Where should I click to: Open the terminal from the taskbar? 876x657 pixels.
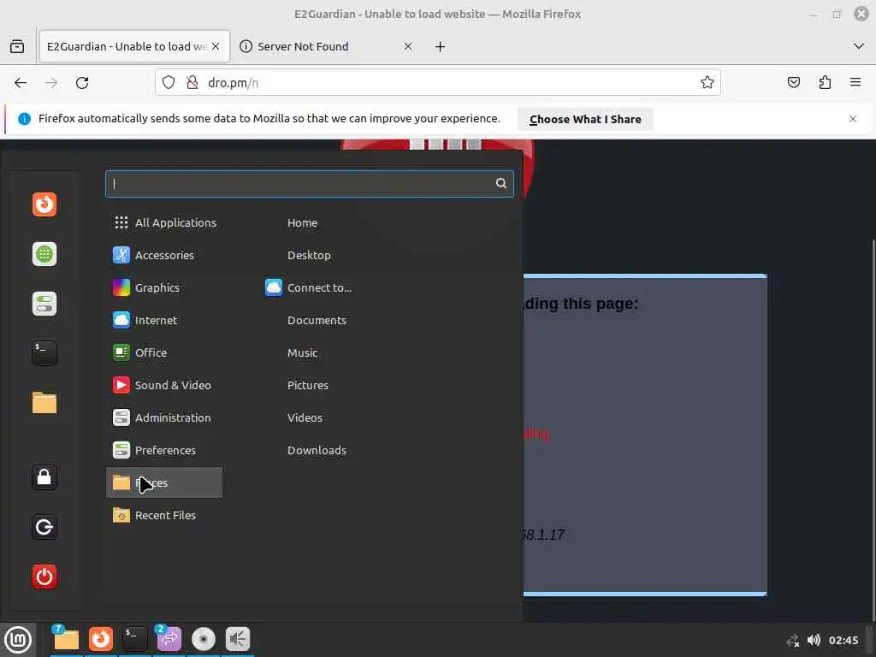[134, 639]
